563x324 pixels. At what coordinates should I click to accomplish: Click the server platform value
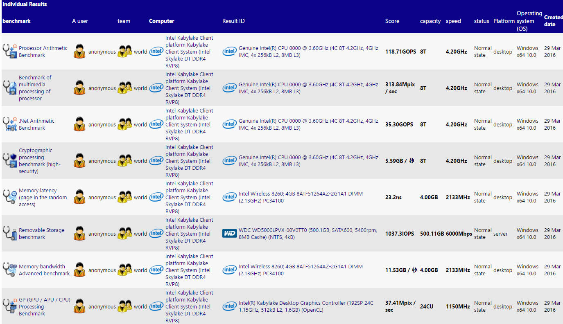click(x=500, y=234)
